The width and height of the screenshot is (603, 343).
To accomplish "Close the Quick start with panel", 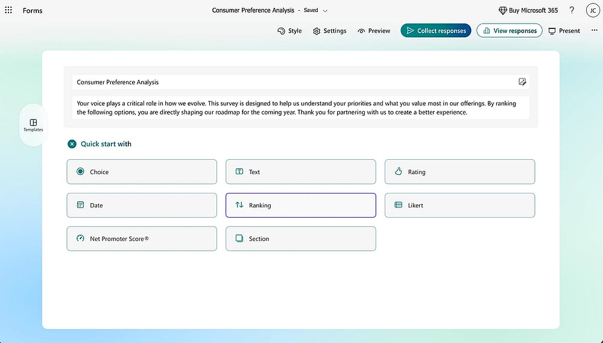I will click(x=72, y=144).
